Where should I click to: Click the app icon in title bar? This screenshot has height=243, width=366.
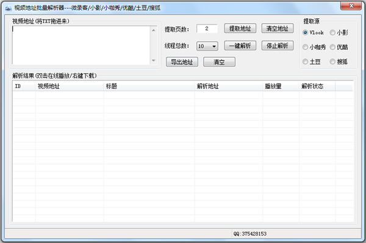(x=8, y=8)
